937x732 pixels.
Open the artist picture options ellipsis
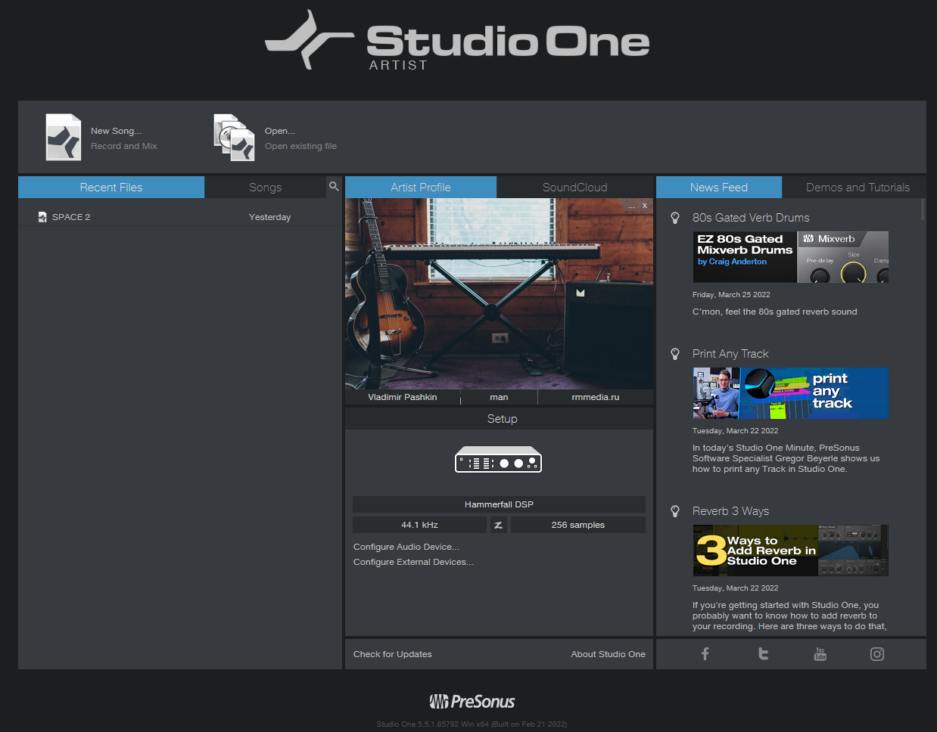click(631, 206)
